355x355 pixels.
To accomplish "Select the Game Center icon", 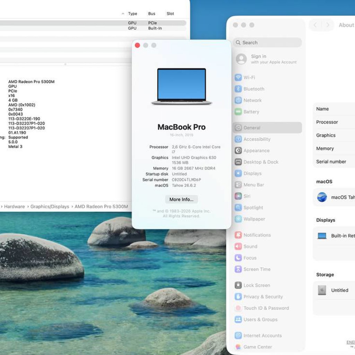I will [238, 347].
